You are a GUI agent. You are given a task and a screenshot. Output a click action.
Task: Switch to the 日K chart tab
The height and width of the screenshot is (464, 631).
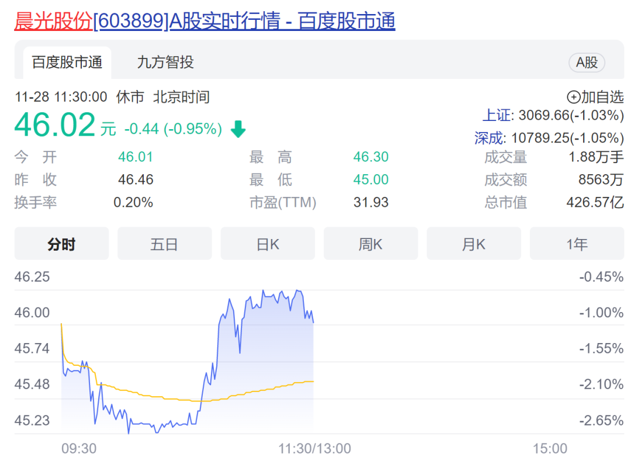(268, 244)
